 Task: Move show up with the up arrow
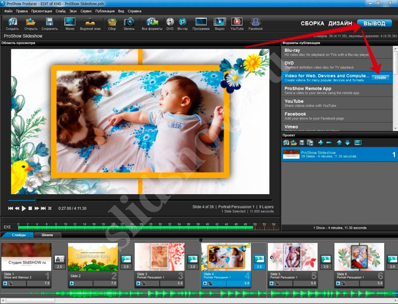click(339, 143)
